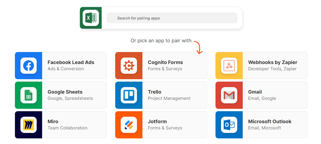Image resolution: width=321 pixels, height=144 pixels.
Task: Select the Cognito Forms gear icon
Action: (129, 65)
